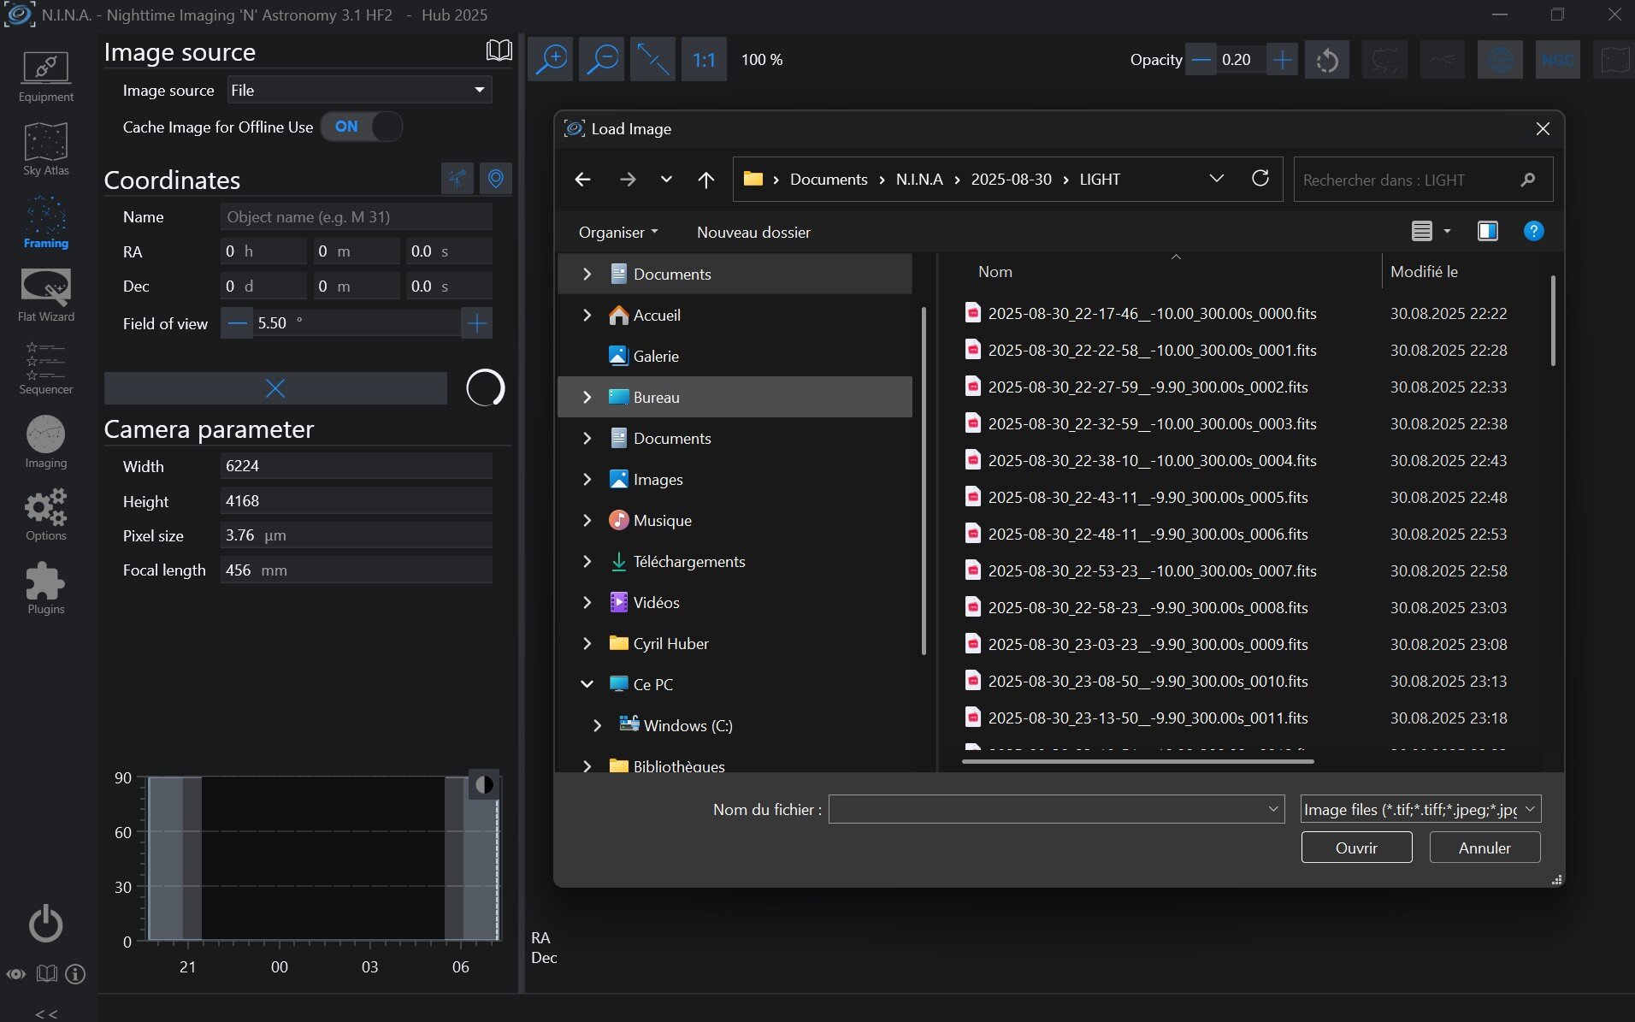Open the Sequencer tab

coord(45,368)
